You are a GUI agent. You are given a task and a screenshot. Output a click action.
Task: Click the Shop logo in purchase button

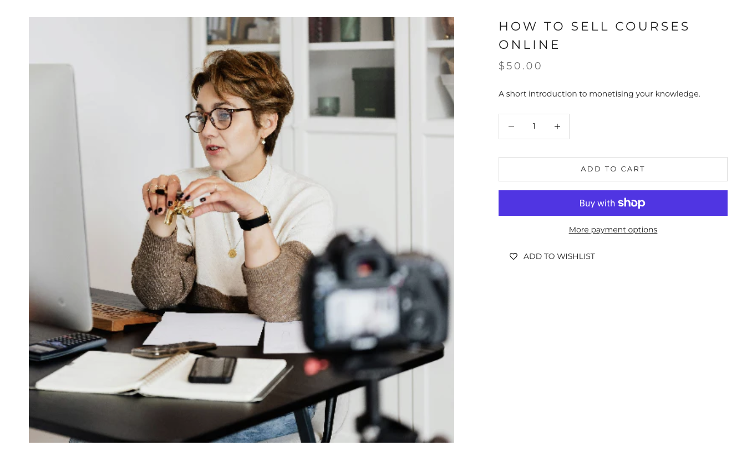631,203
